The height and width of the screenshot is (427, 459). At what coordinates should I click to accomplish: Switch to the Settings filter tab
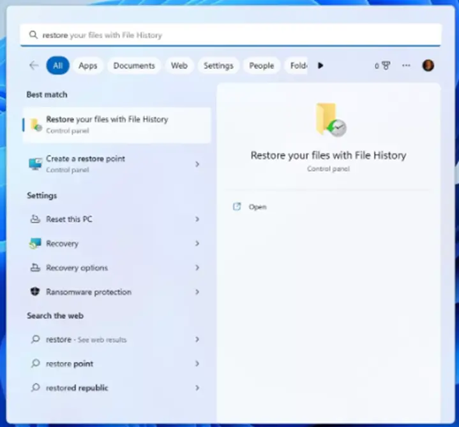click(218, 66)
